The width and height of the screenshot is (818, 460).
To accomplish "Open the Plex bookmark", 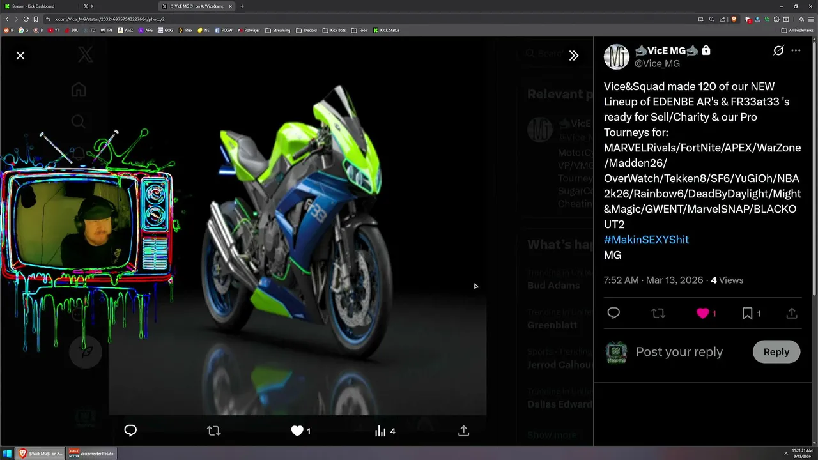I will tap(185, 30).
